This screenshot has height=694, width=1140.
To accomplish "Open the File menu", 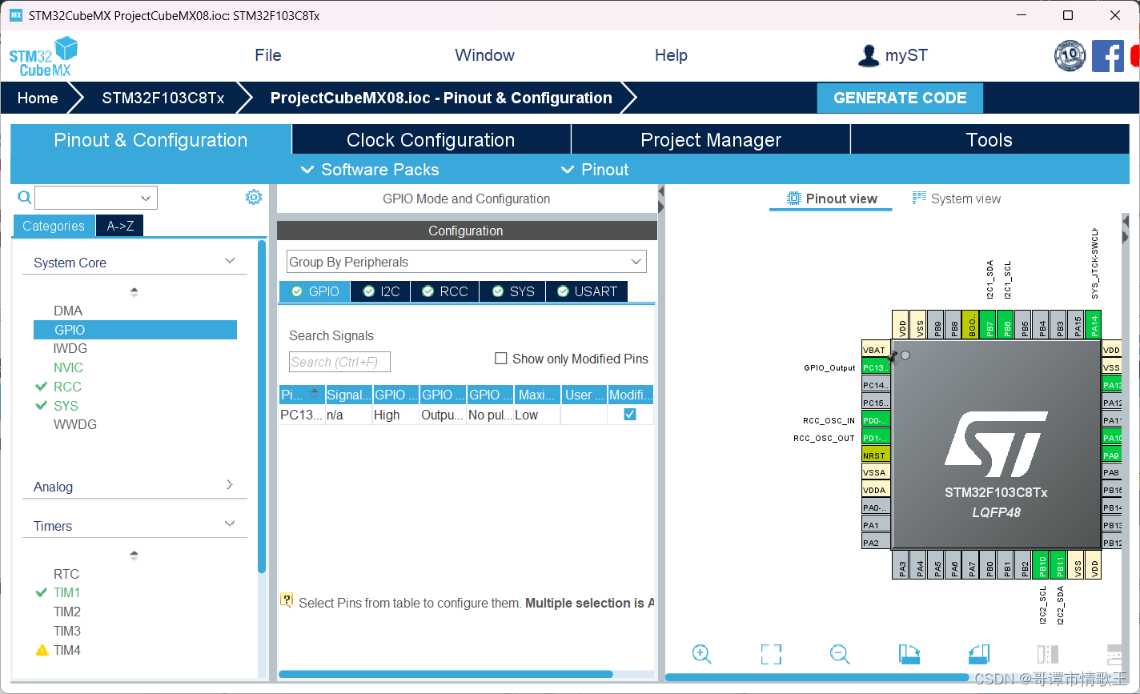I will [268, 55].
